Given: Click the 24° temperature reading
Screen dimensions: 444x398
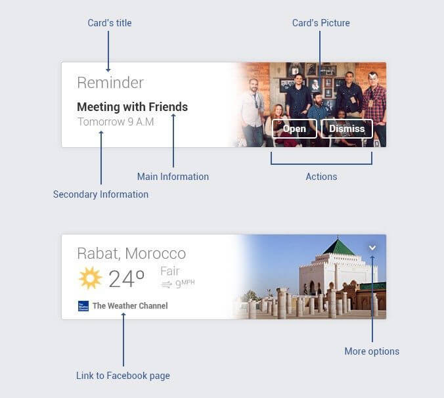Looking at the screenshot, I should 126,279.
